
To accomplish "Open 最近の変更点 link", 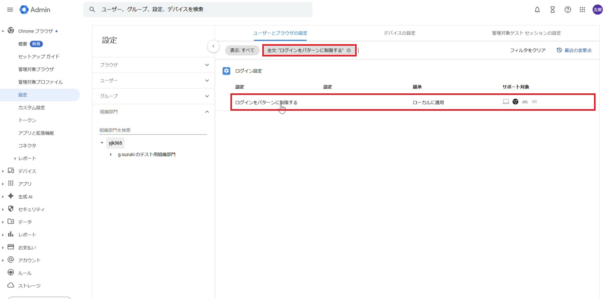I will tap(574, 50).
